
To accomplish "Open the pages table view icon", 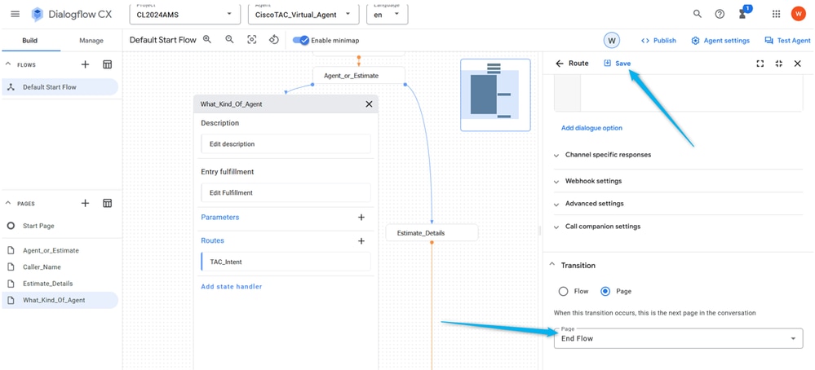I will click(108, 203).
